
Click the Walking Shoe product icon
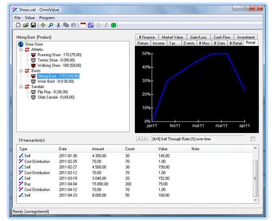(x=33, y=66)
